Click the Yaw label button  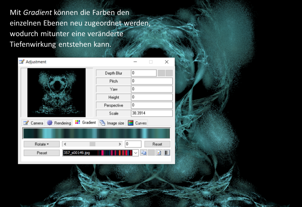(113, 89)
